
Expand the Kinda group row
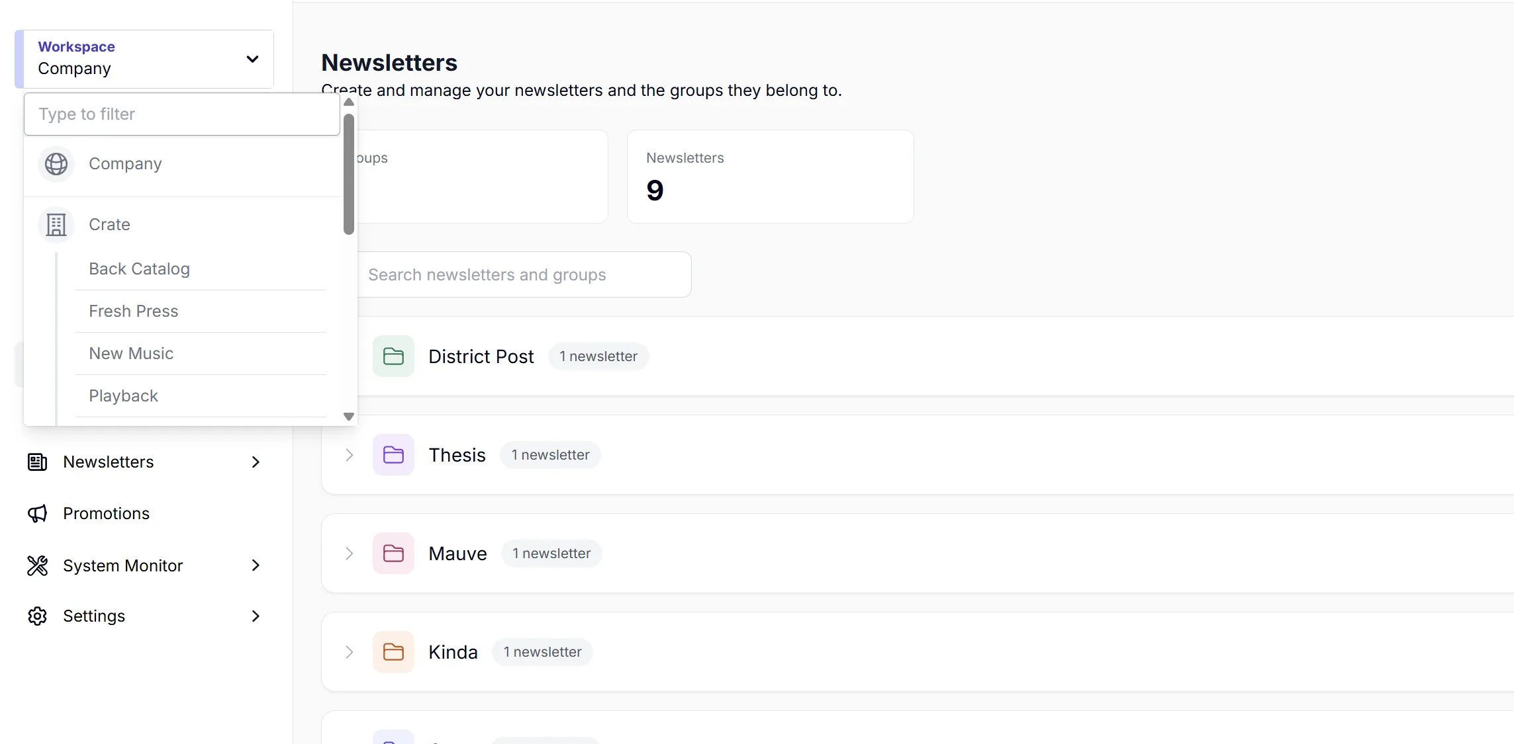(350, 652)
